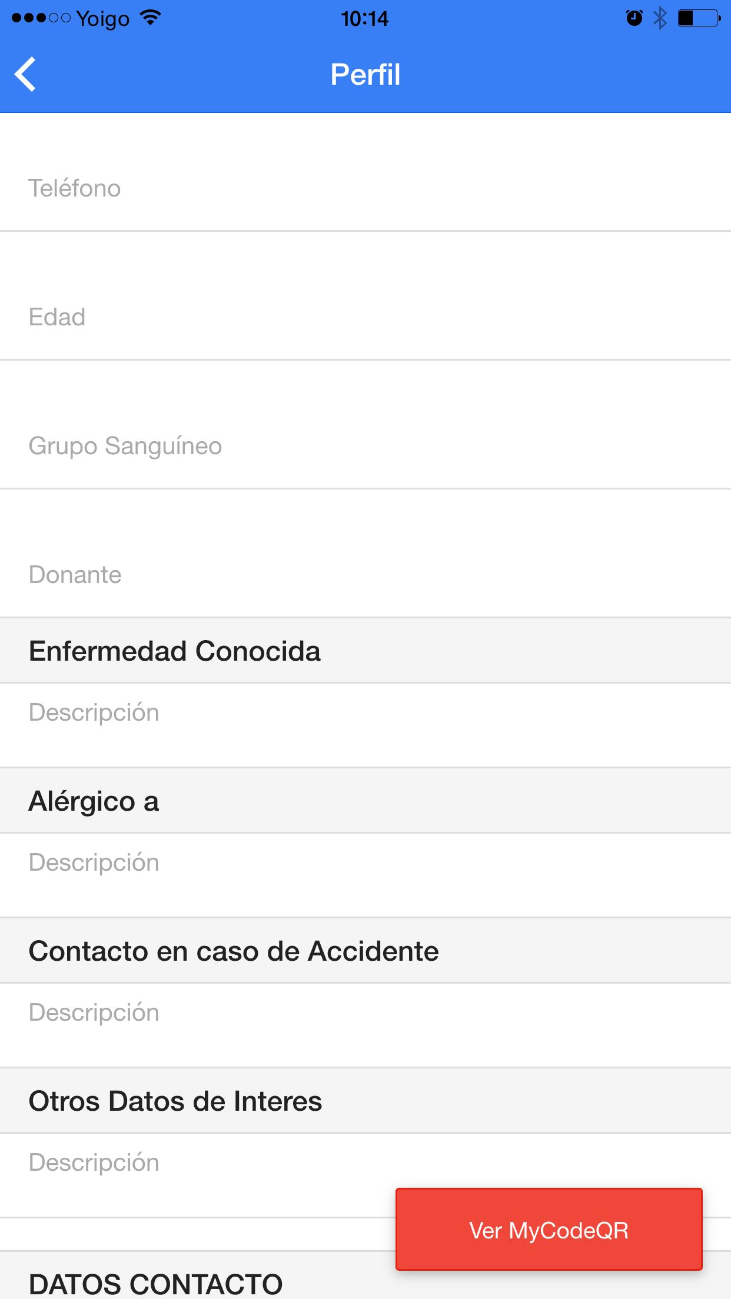
Task: Tap the alarm clock status icon
Action: (x=634, y=18)
